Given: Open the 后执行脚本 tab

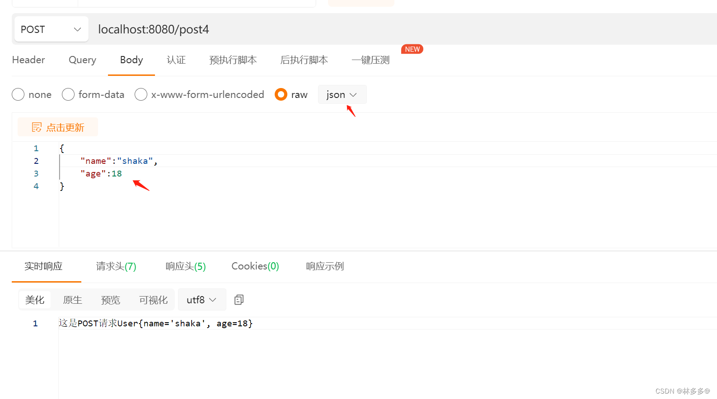Looking at the screenshot, I should (x=304, y=60).
